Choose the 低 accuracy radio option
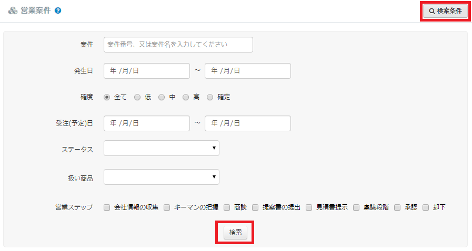 (137, 97)
